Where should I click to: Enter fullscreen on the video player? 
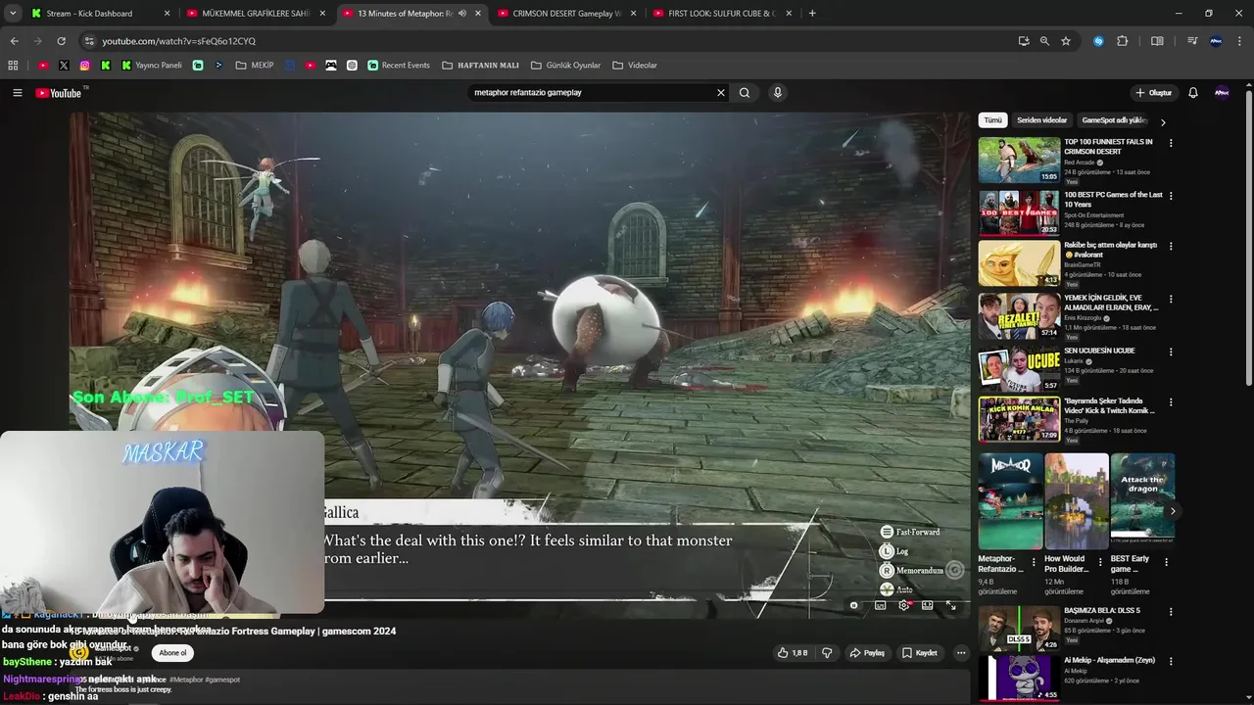click(950, 605)
